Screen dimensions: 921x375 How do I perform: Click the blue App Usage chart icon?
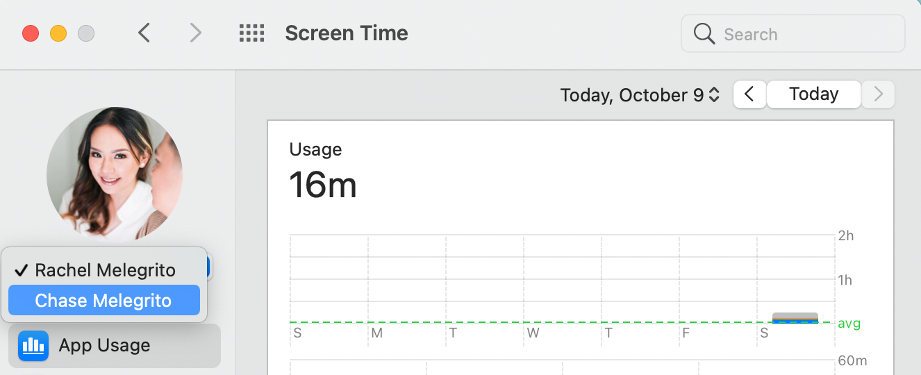click(x=33, y=346)
